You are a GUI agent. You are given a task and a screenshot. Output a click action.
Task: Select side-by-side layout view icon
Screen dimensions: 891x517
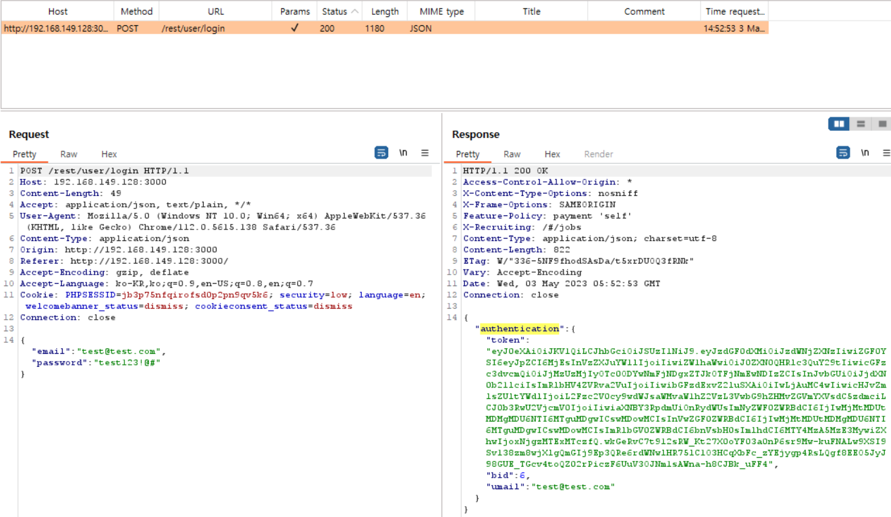click(839, 124)
